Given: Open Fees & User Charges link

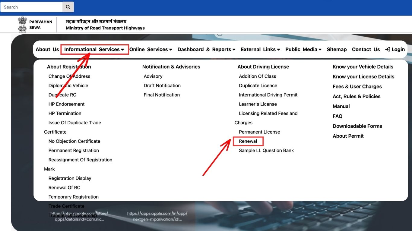Looking at the screenshot, I should (x=357, y=87).
